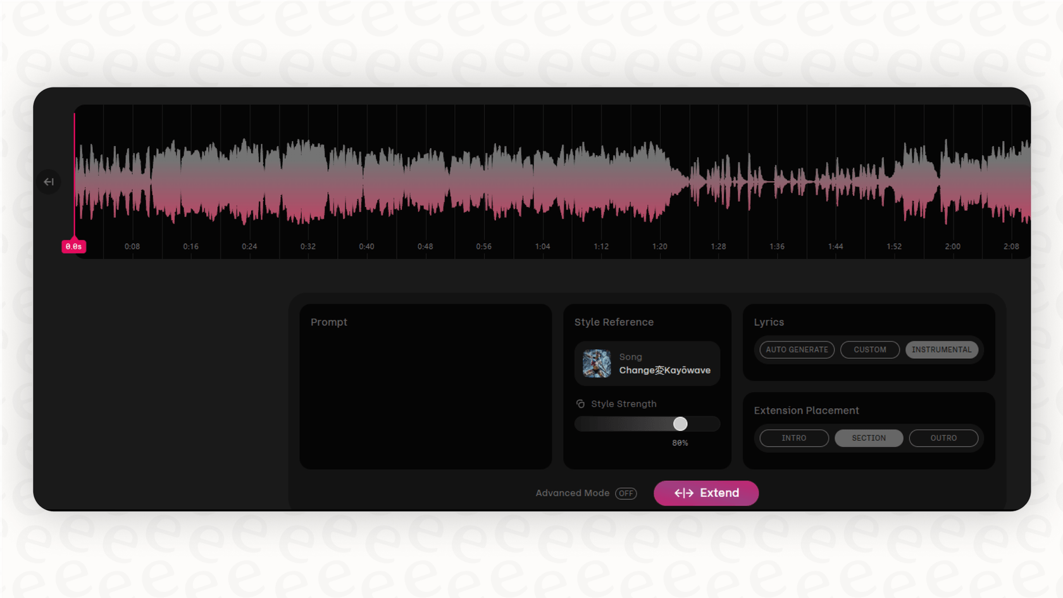Toggle Advanced Mode on
This screenshot has height=598, width=1063.
[x=625, y=493]
